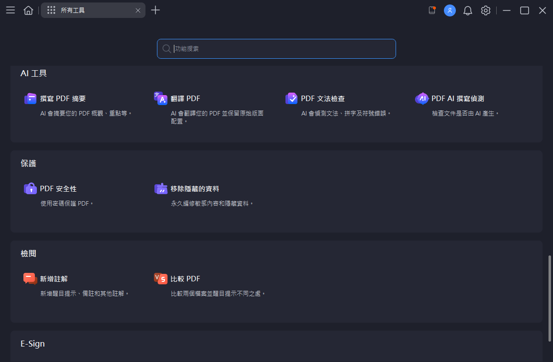Viewport: 553px width, 362px height.
Task: Switch to the 所有工具 tab
Action: pyautogui.click(x=85, y=10)
